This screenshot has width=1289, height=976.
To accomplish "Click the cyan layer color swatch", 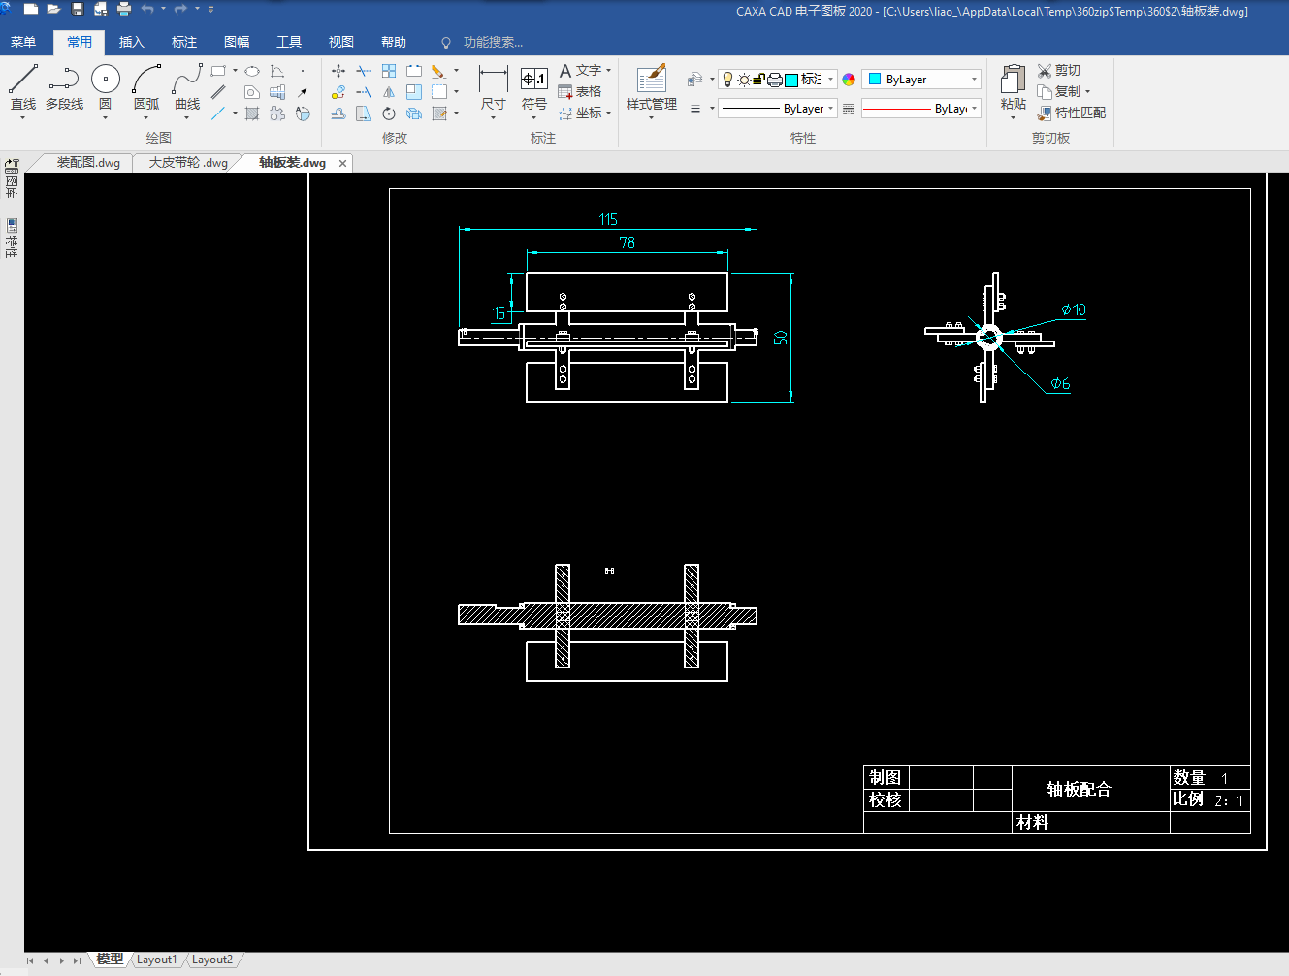I will point(791,80).
